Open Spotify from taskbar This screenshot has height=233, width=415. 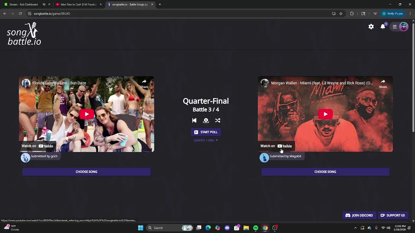coord(256,228)
